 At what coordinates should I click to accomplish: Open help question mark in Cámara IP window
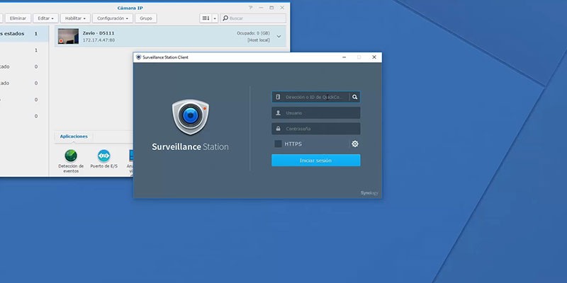pyautogui.click(x=250, y=8)
